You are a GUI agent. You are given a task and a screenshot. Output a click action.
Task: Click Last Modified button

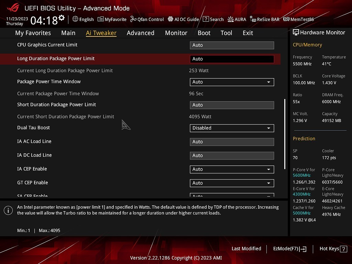[246, 249]
